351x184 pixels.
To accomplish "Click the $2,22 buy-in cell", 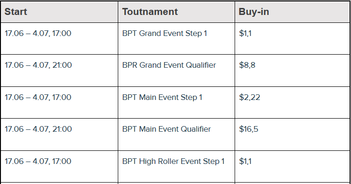I will (x=293, y=102).
